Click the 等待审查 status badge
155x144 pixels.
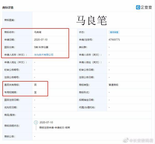tap(114, 32)
